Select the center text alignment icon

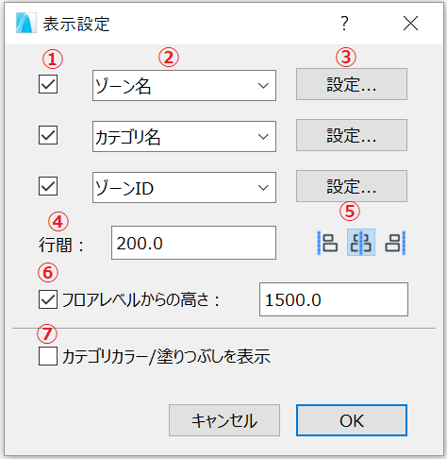point(361,243)
